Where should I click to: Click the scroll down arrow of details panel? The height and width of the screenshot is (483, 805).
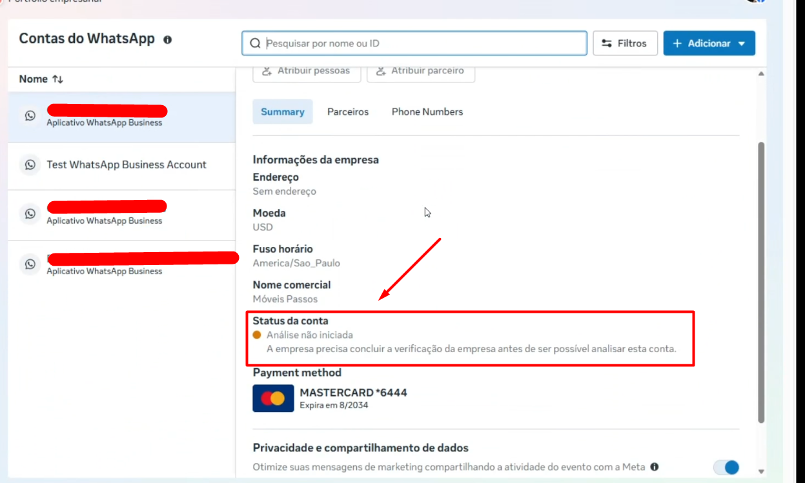tap(761, 471)
